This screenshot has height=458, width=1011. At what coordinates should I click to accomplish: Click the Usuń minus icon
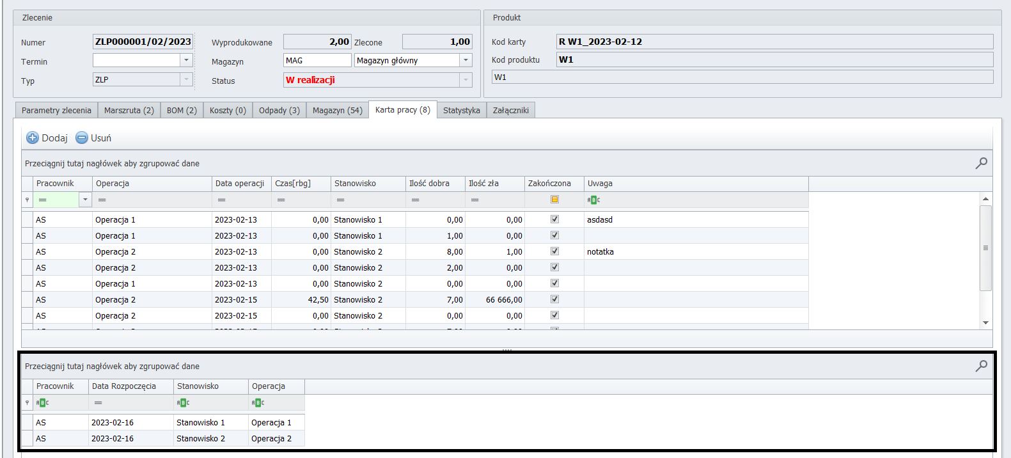coord(82,138)
